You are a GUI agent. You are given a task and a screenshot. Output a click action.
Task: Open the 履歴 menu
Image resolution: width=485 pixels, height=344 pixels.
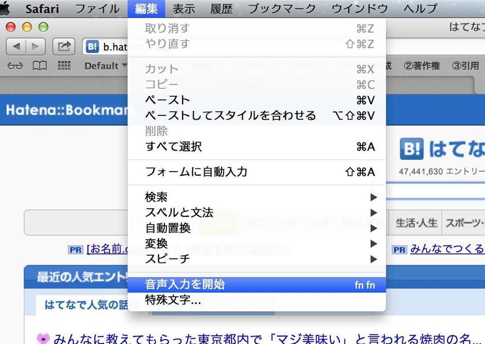(222, 9)
